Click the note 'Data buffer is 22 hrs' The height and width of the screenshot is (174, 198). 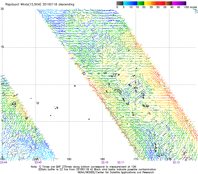tap(55, 169)
